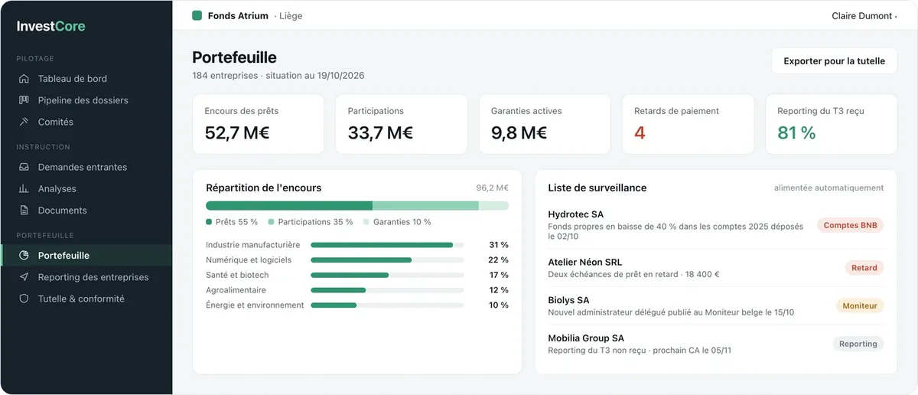Open the Encours des prêts card
This screenshot has width=918, height=395.
(259, 124)
